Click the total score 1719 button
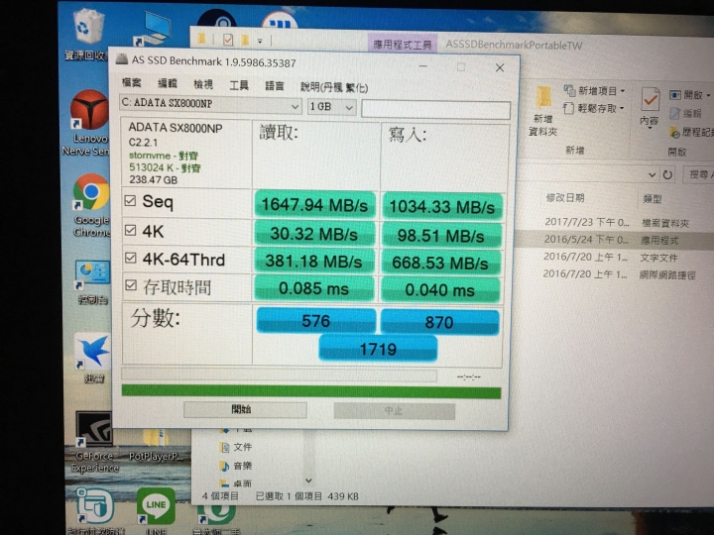 [x=378, y=349]
